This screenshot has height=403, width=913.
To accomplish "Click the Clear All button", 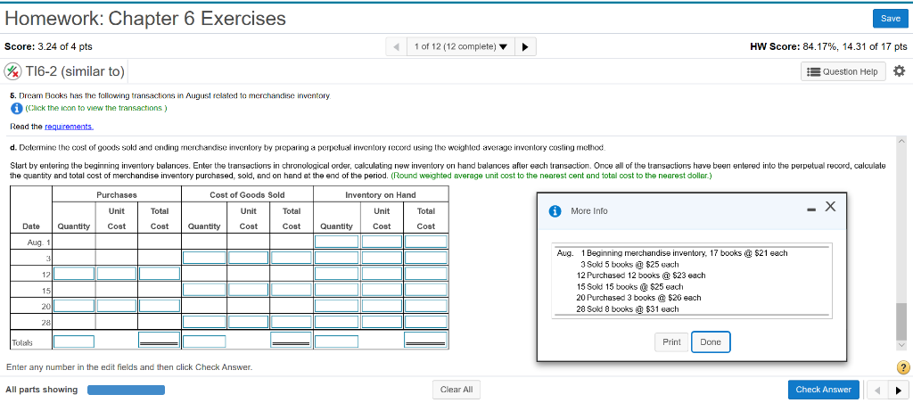I will [x=456, y=390].
